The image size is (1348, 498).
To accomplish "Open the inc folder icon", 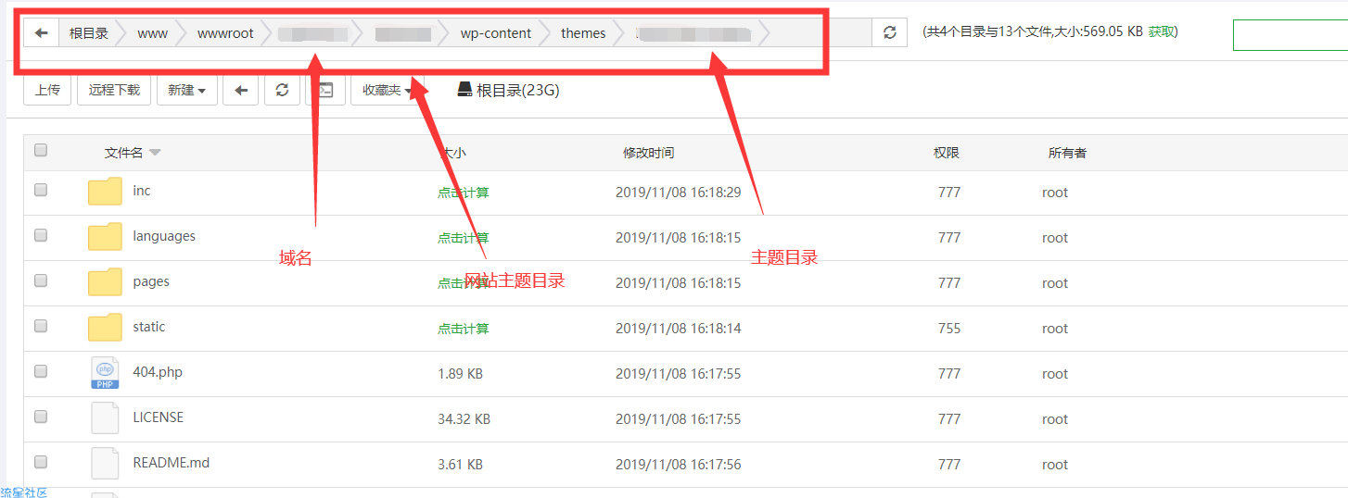I will coord(105,192).
